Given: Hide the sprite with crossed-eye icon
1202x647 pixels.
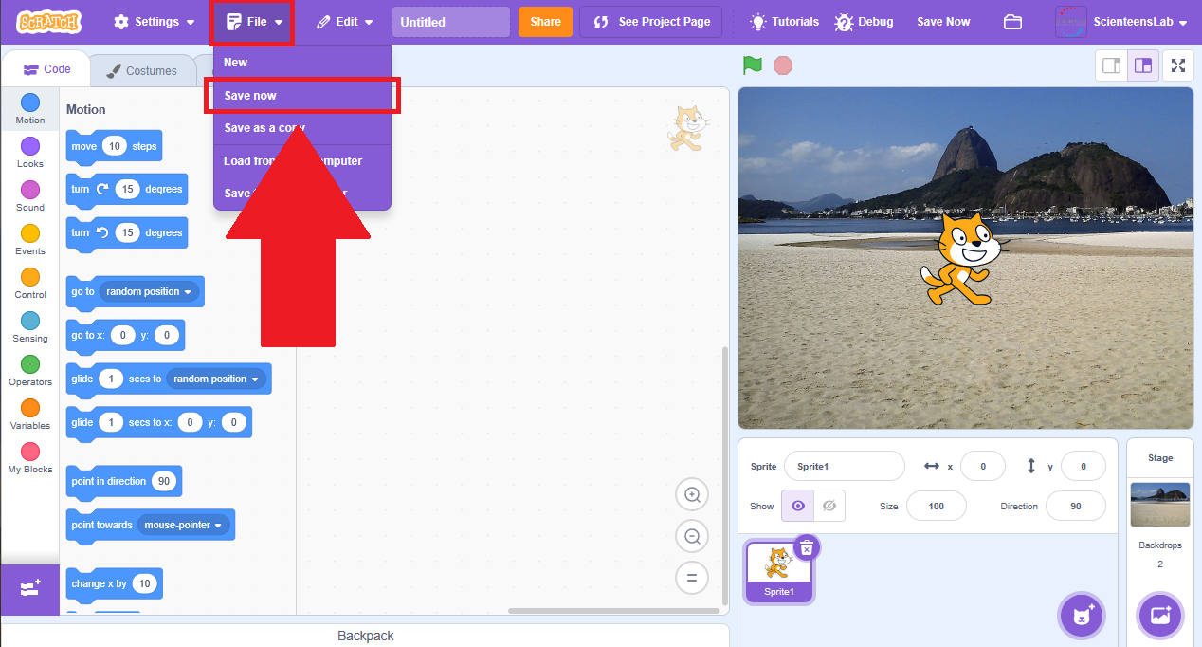Looking at the screenshot, I should tap(829, 507).
